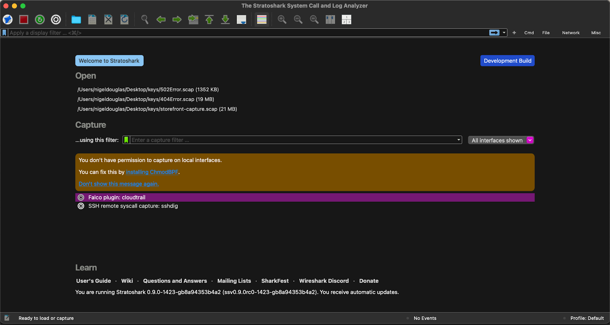
Task: Jump to last event with down arrow
Action: (225, 19)
